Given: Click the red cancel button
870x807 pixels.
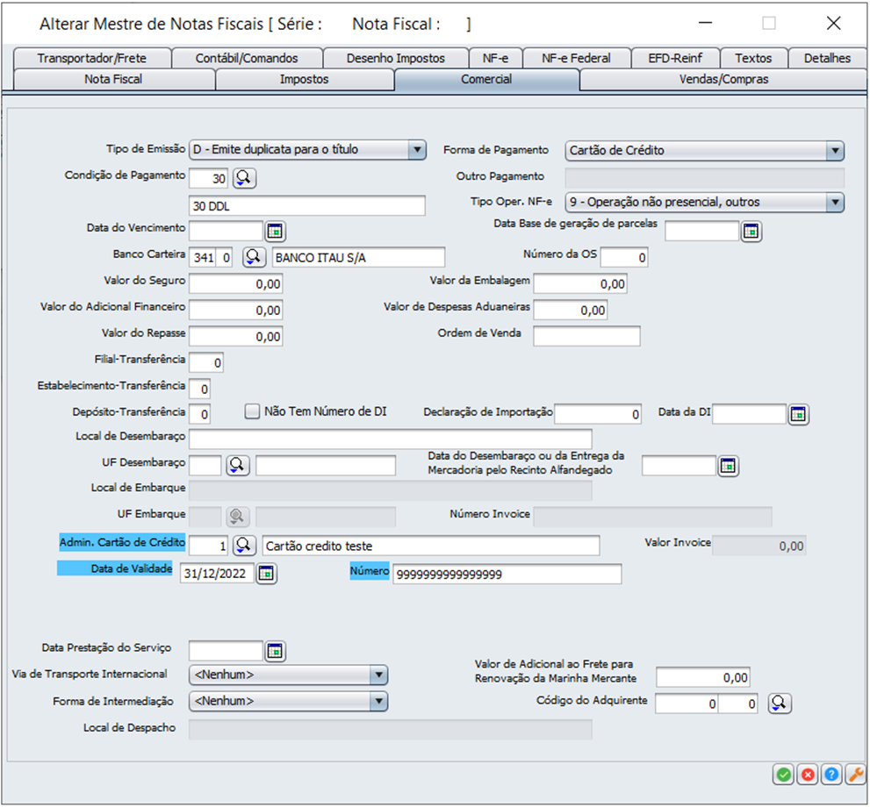Looking at the screenshot, I should pos(807,775).
